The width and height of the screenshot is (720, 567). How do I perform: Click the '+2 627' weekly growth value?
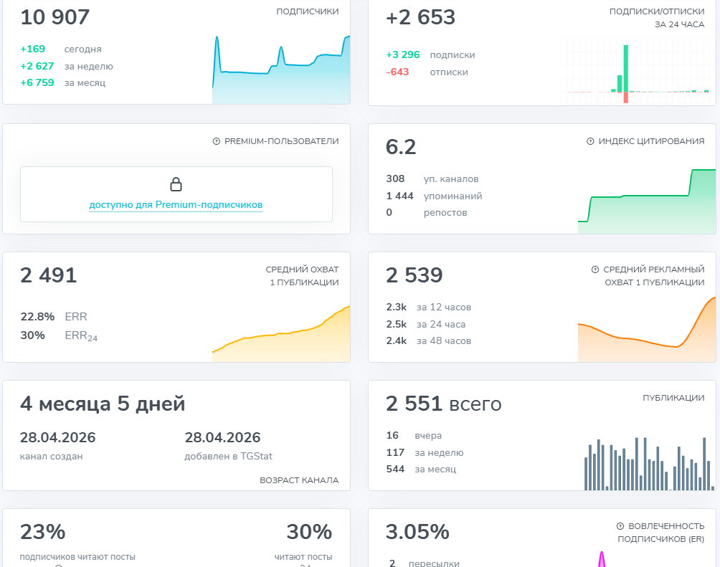click(37, 66)
